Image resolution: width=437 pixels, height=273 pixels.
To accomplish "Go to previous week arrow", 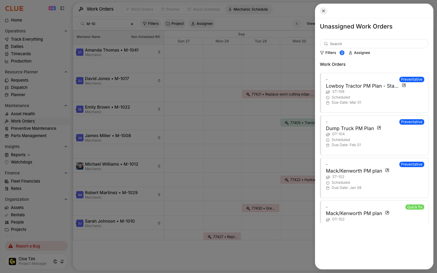I will [297, 24].
